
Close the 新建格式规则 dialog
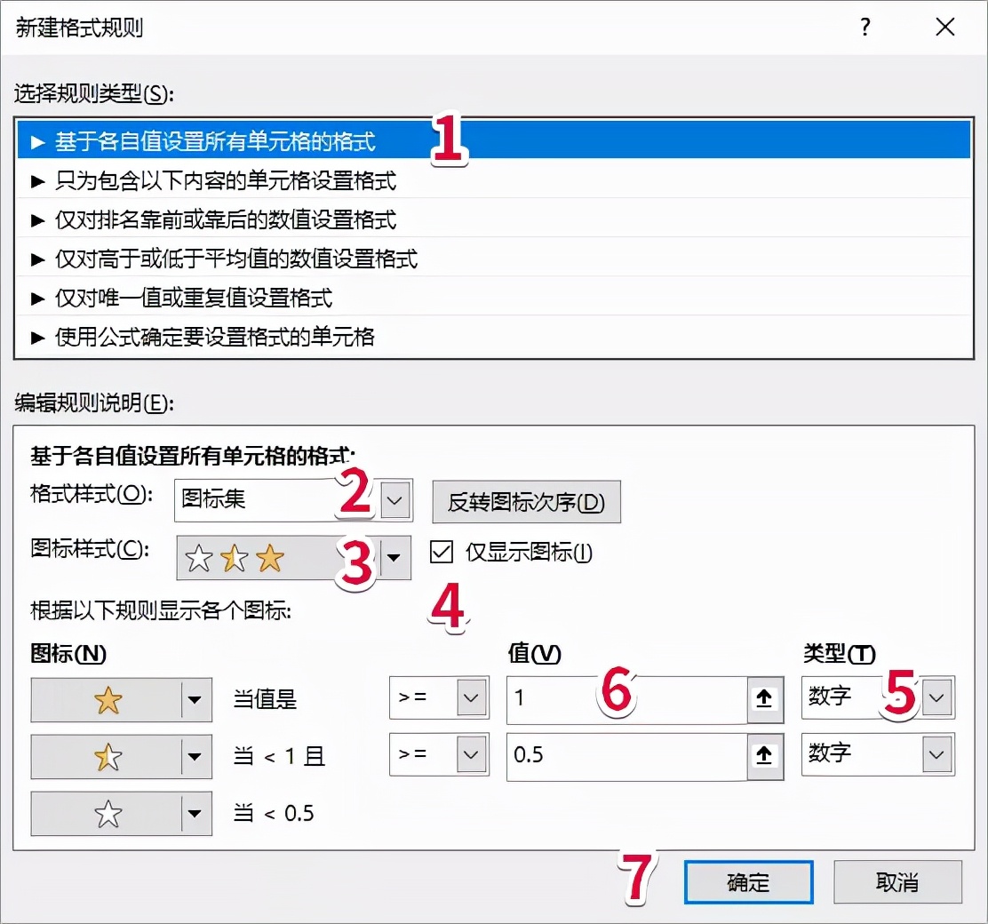944,28
